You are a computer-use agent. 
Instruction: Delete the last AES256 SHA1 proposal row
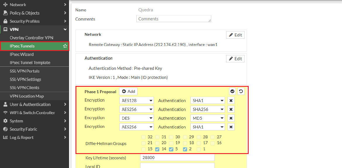tap(231, 127)
